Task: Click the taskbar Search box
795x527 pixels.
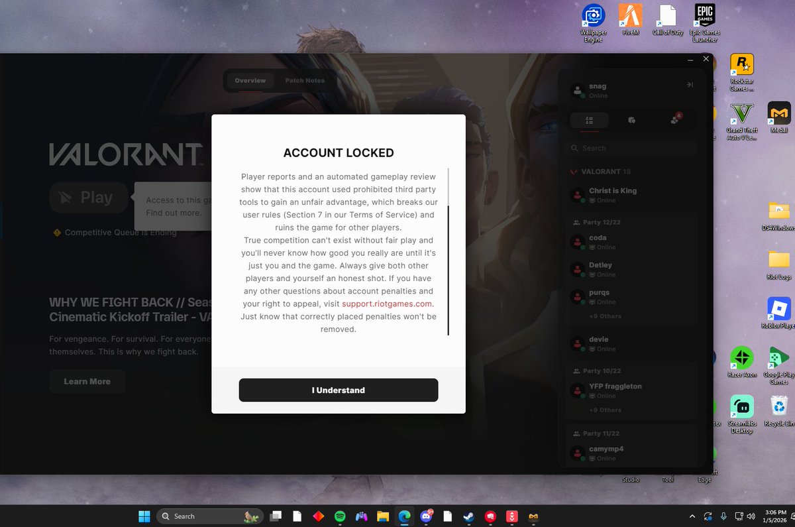Action: click(x=210, y=516)
